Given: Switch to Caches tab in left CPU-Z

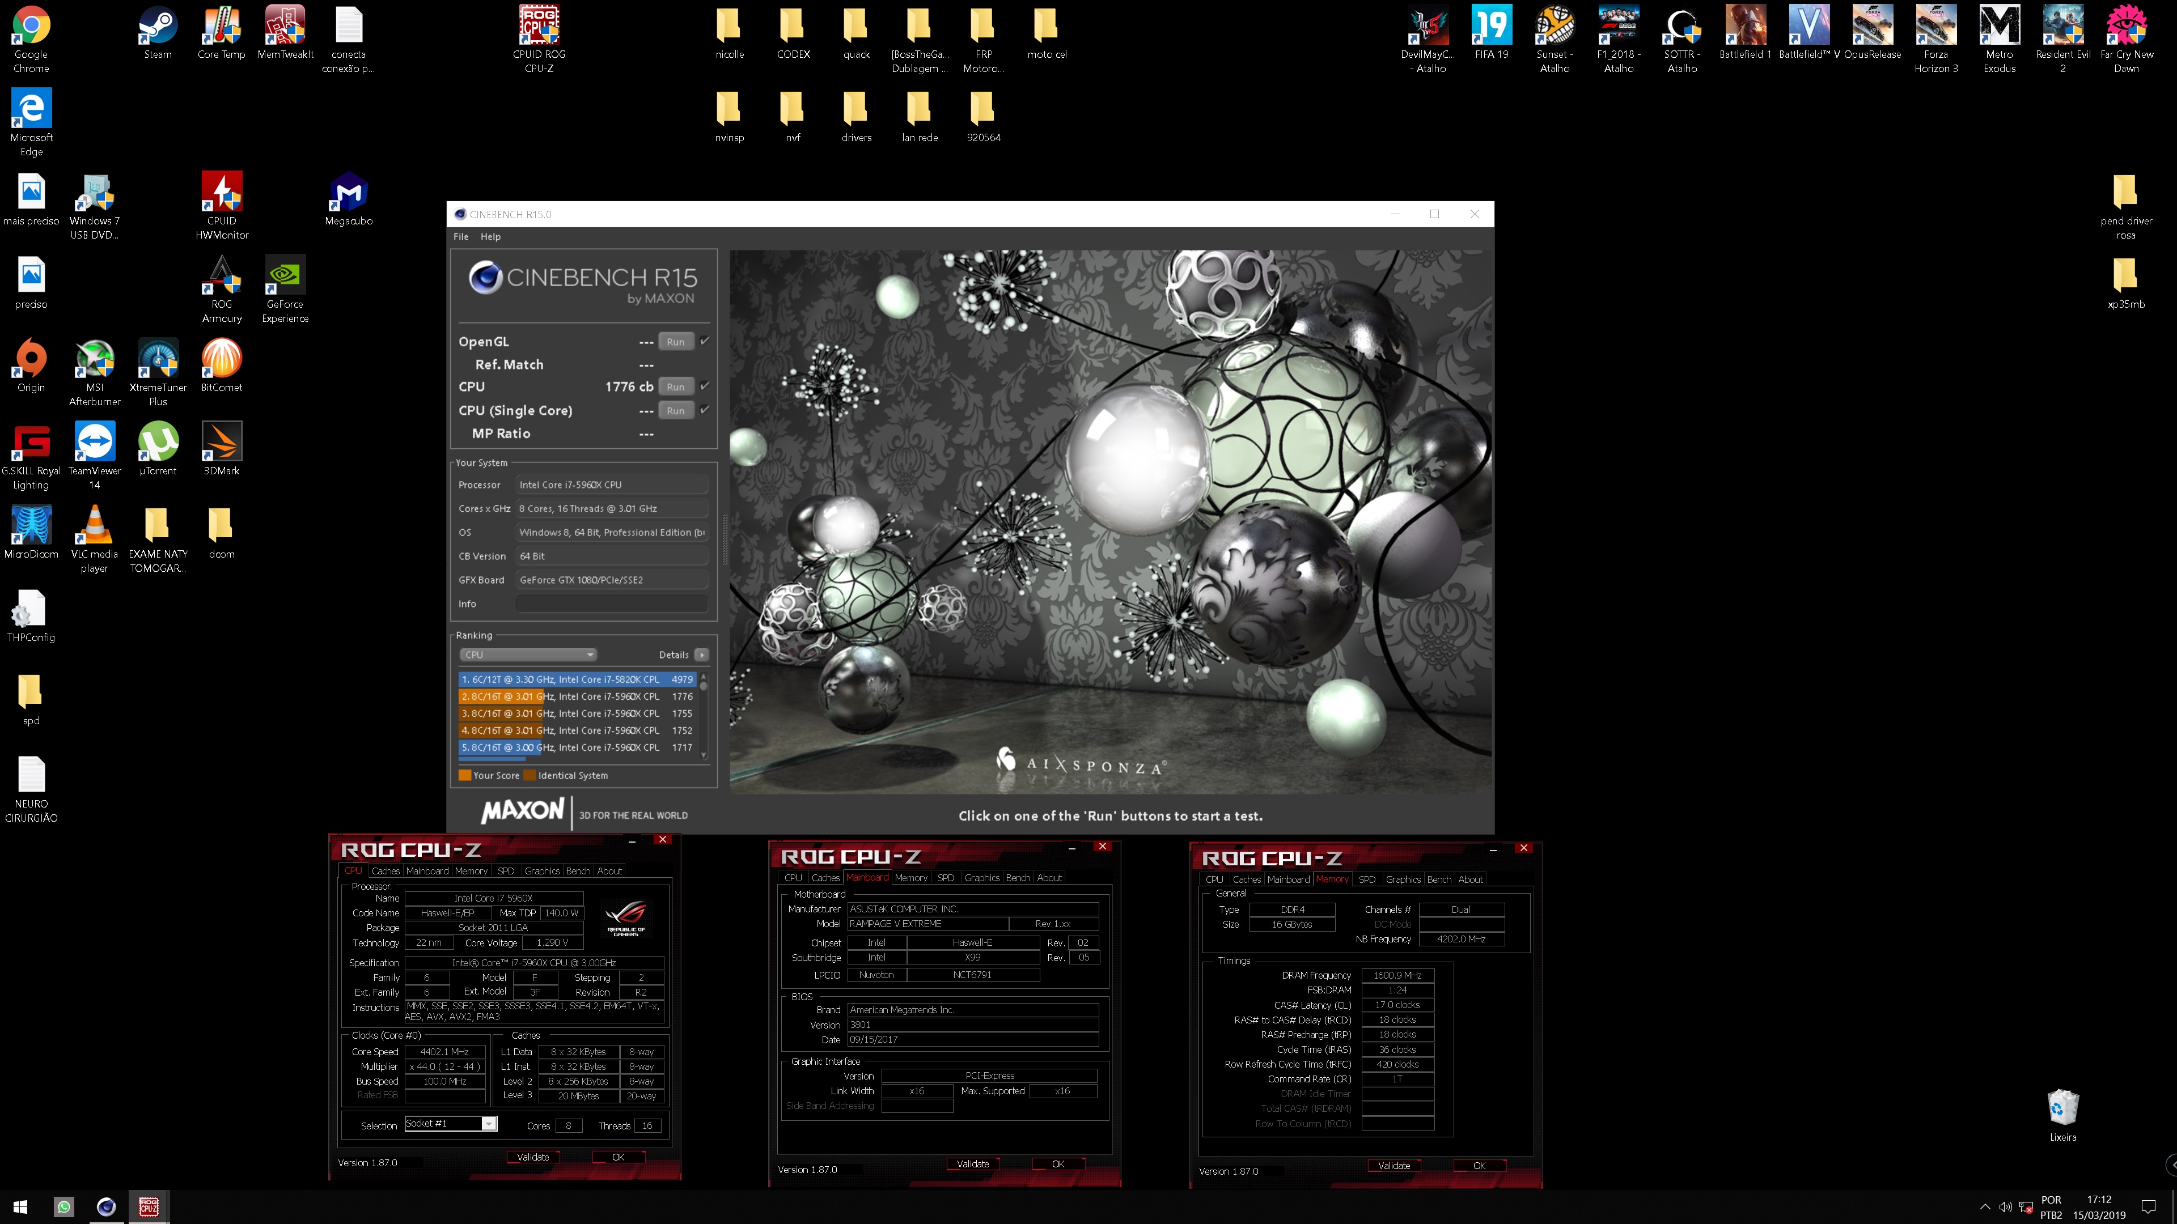Looking at the screenshot, I should point(386,871).
